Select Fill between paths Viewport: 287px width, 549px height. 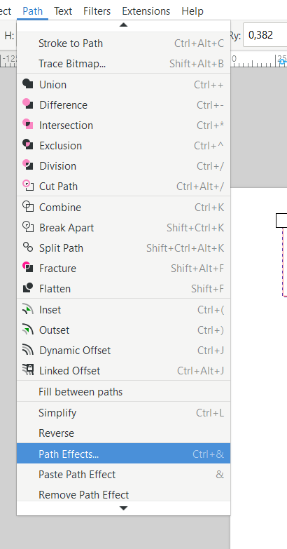coord(123,391)
